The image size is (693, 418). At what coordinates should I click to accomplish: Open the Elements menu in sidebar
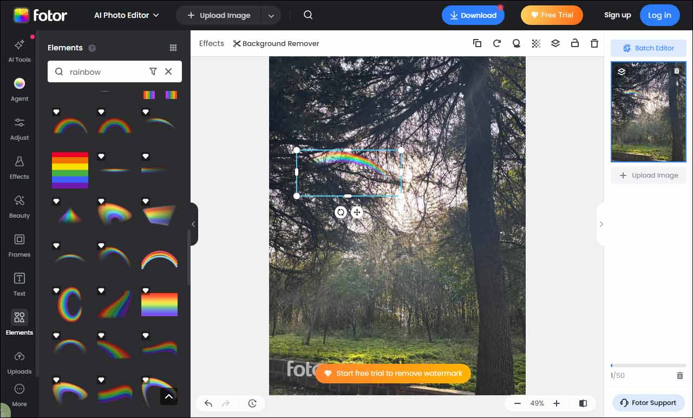point(19,324)
